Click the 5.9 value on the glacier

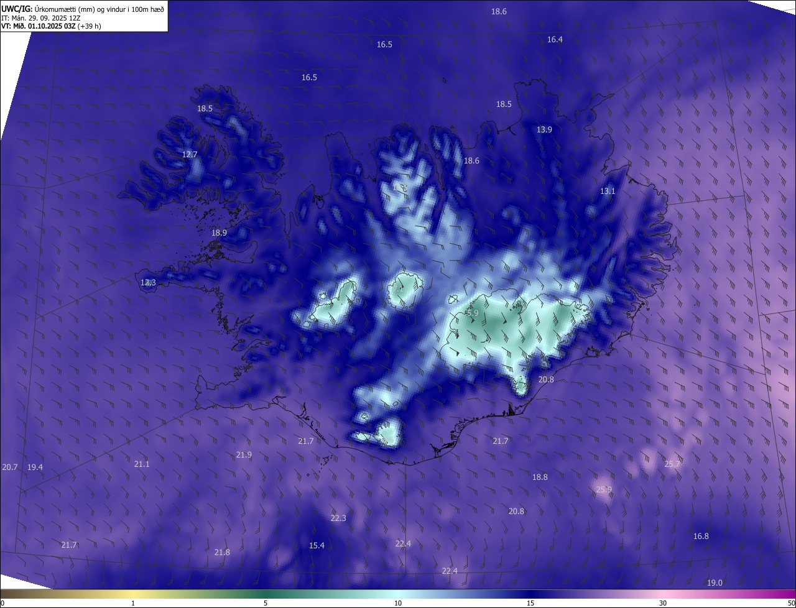pyautogui.click(x=473, y=313)
